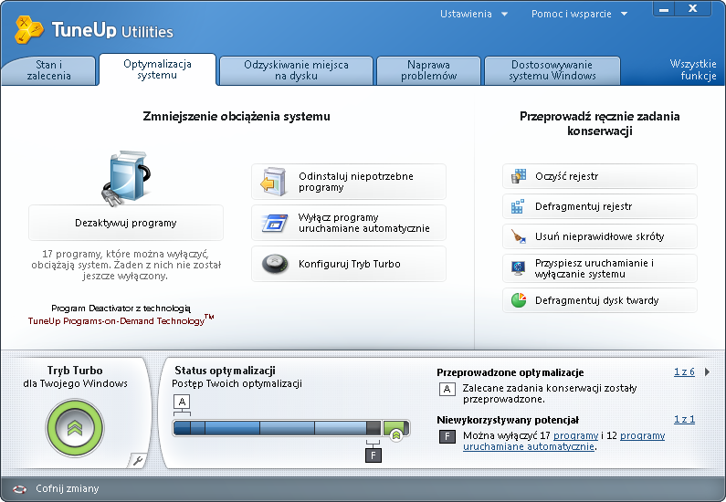Close the TuneUp Utilities window
The width and height of the screenshot is (726, 502).
coord(692,9)
